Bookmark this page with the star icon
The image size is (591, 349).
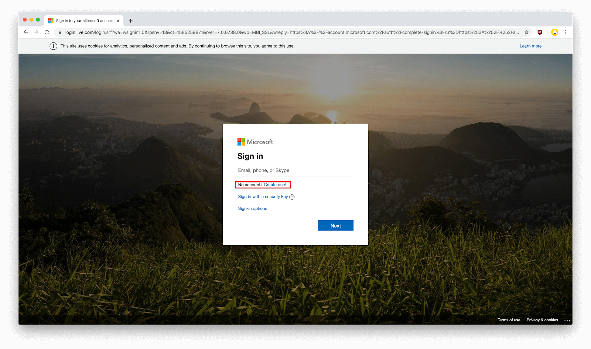(527, 32)
